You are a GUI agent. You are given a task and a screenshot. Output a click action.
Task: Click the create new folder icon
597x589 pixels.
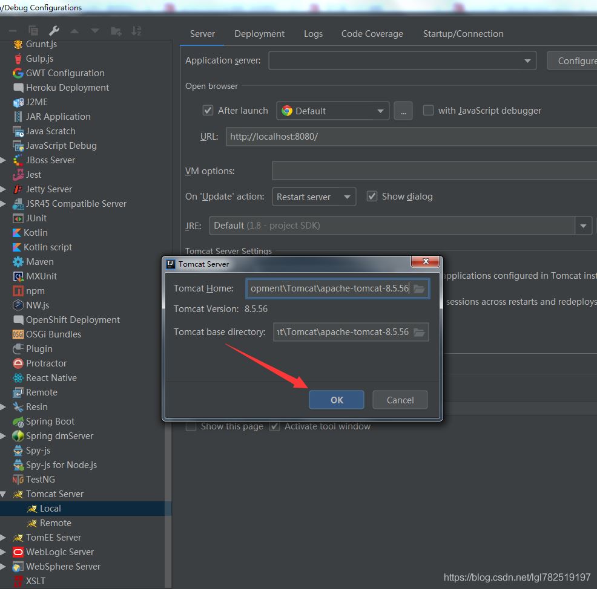[x=116, y=30]
